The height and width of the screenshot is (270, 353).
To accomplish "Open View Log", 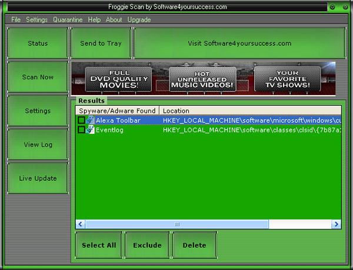I will [38, 144].
